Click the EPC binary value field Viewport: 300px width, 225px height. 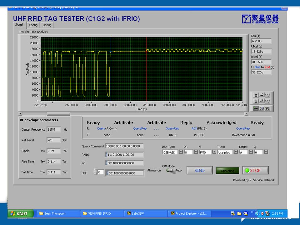[125, 173]
